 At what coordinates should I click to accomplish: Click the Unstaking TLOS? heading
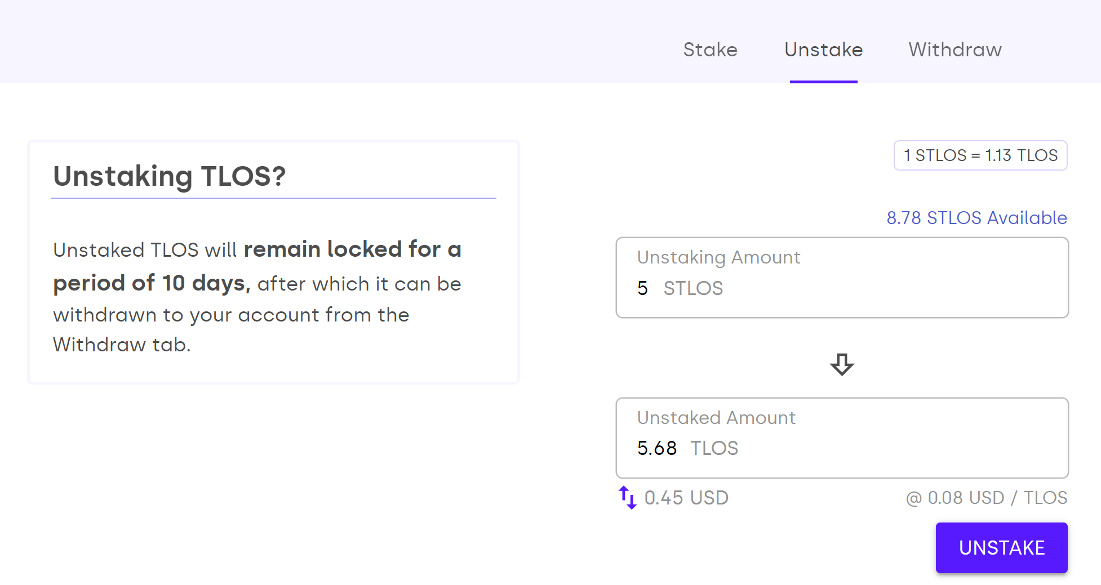(169, 176)
